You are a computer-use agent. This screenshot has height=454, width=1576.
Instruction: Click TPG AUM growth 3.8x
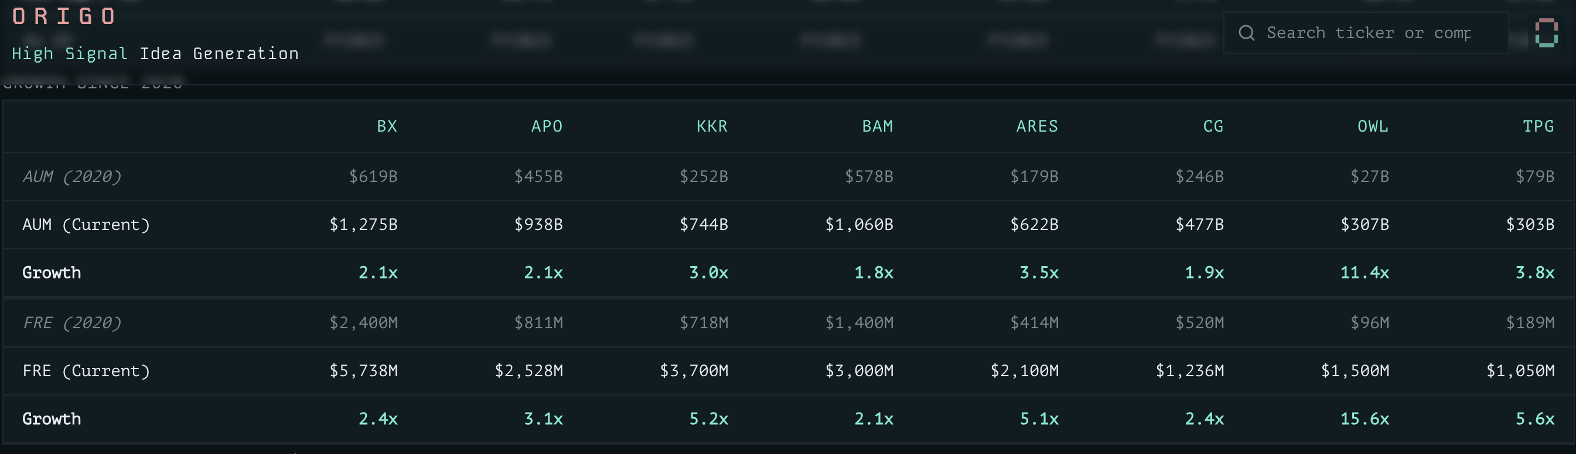pos(1534,273)
